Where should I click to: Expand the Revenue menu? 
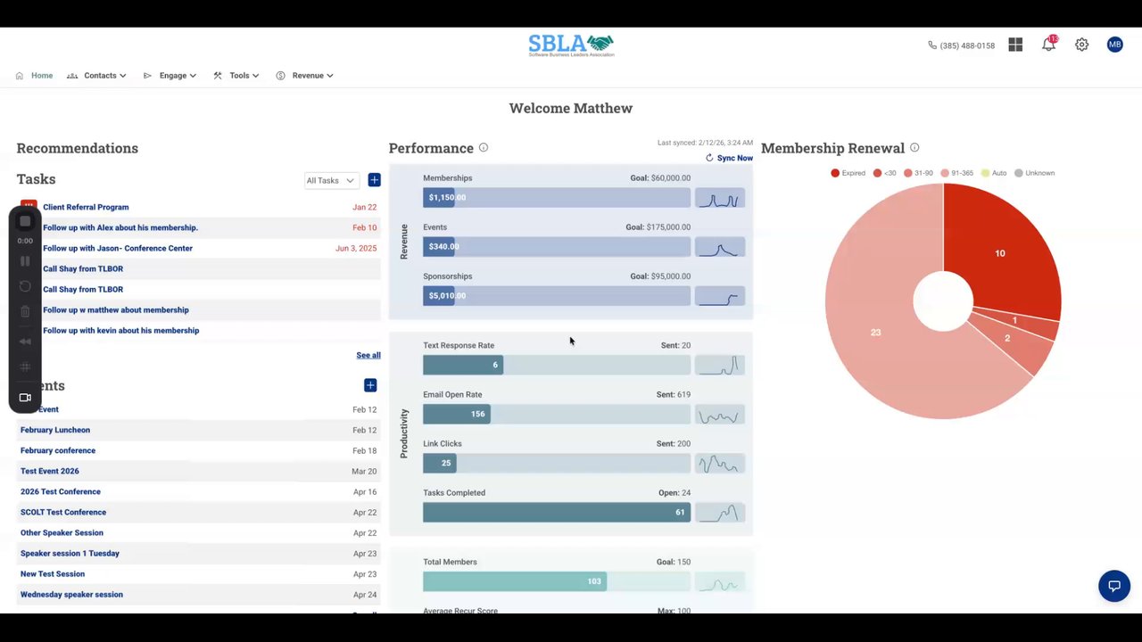click(304, 76)
